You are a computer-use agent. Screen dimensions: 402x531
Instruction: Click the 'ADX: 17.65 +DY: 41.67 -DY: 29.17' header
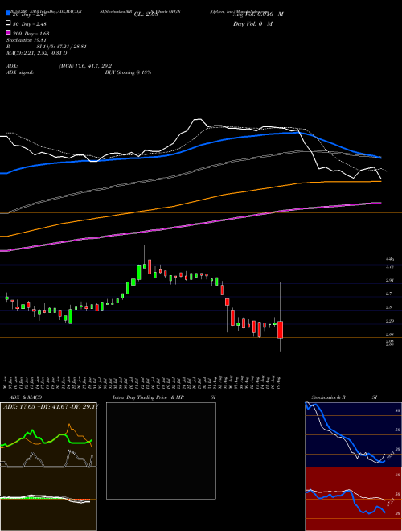(x=51, y=406)
